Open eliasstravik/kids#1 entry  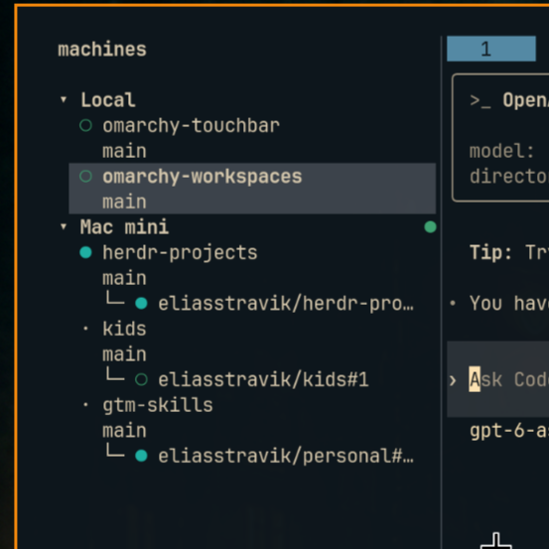263,379
